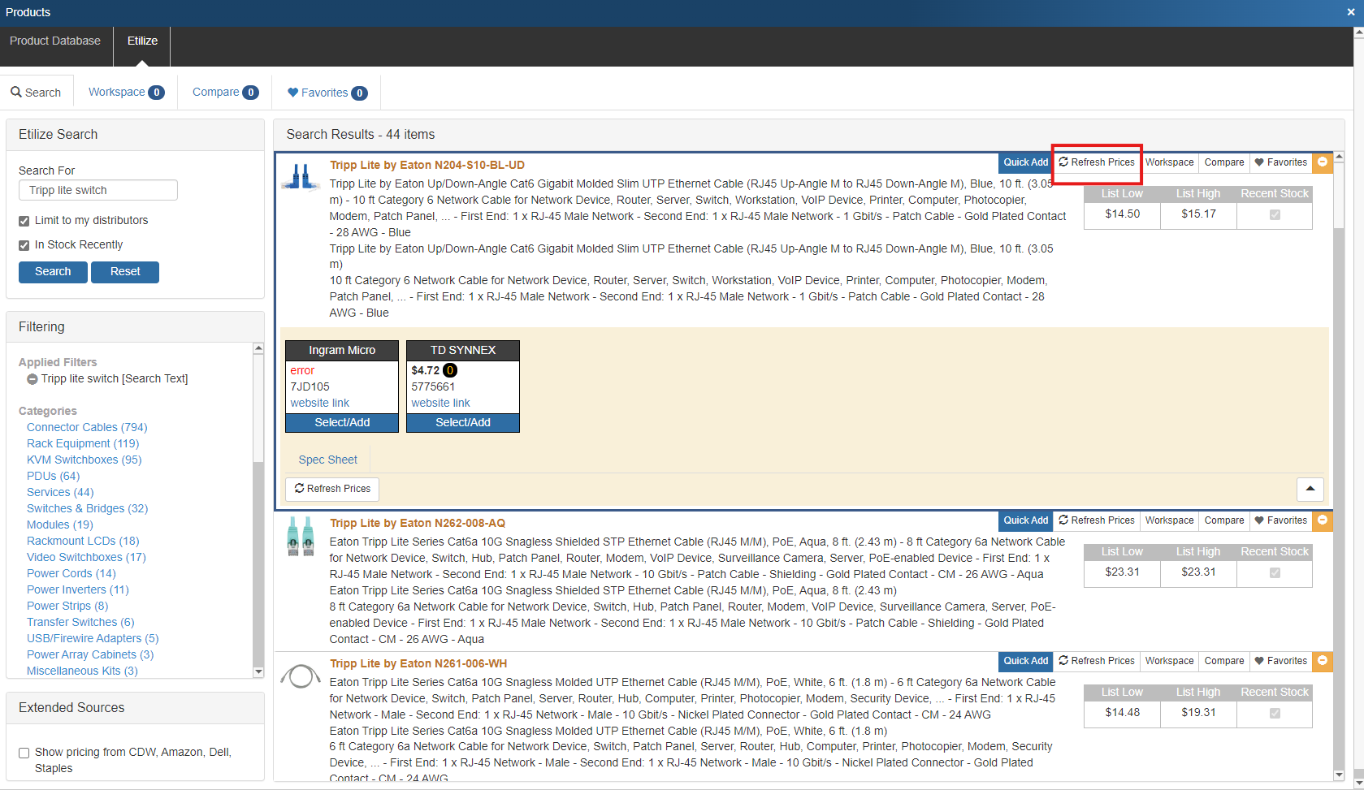Add N204-S10-BL-UD to Favorites
The height and width of the screenshot is (790, 1364).
(1281, 162)
